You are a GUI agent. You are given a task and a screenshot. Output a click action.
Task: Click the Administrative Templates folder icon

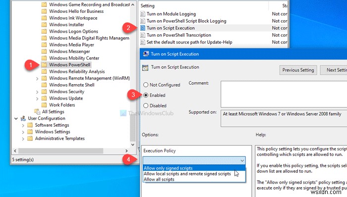(30, 139)
